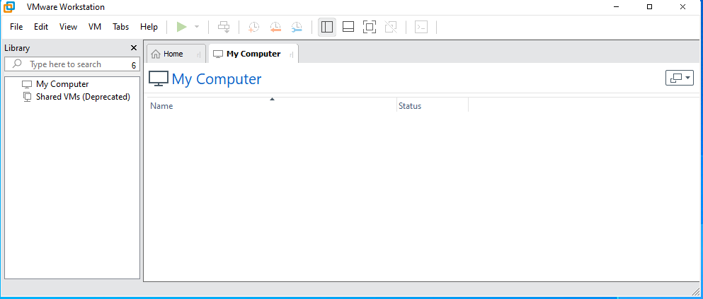This screenshot has height=299, width=703.
Task: Click the Send Ctrl+Alt+Del toolbar icon
Action: (224, 27)
